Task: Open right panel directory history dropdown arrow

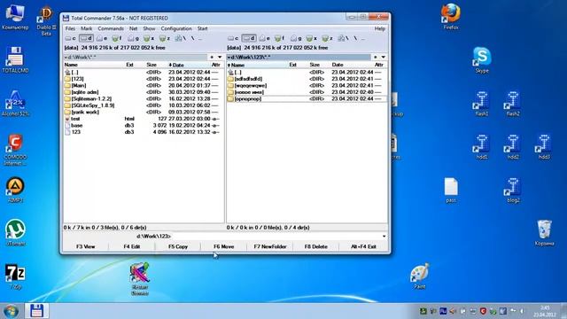Action: click(383, 57)
